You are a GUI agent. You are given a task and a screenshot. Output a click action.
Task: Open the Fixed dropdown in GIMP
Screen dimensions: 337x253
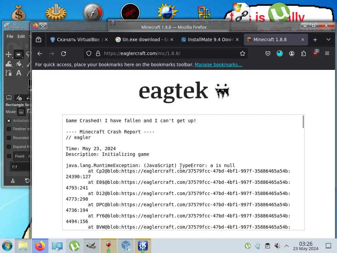pos(22,156)
